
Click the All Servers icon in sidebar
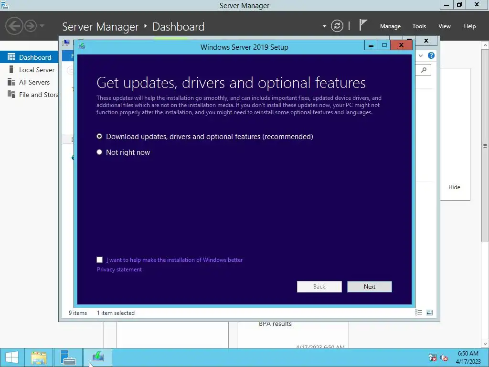11,82
